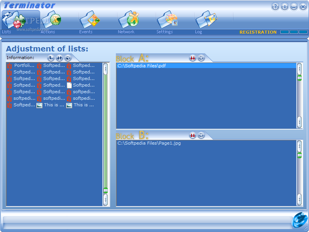The height and width of the screenshot is (232, 309).
Task: Click red arrows add icon for Block B
Action: pyautogui.click(x=192, y=135)
